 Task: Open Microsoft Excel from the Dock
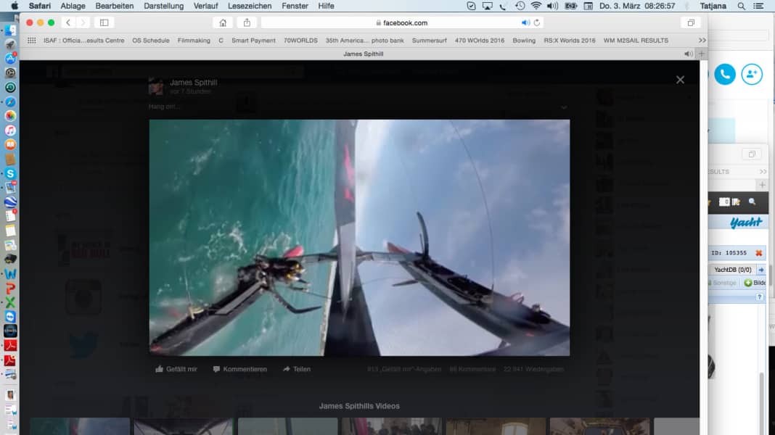pos(10,302)
